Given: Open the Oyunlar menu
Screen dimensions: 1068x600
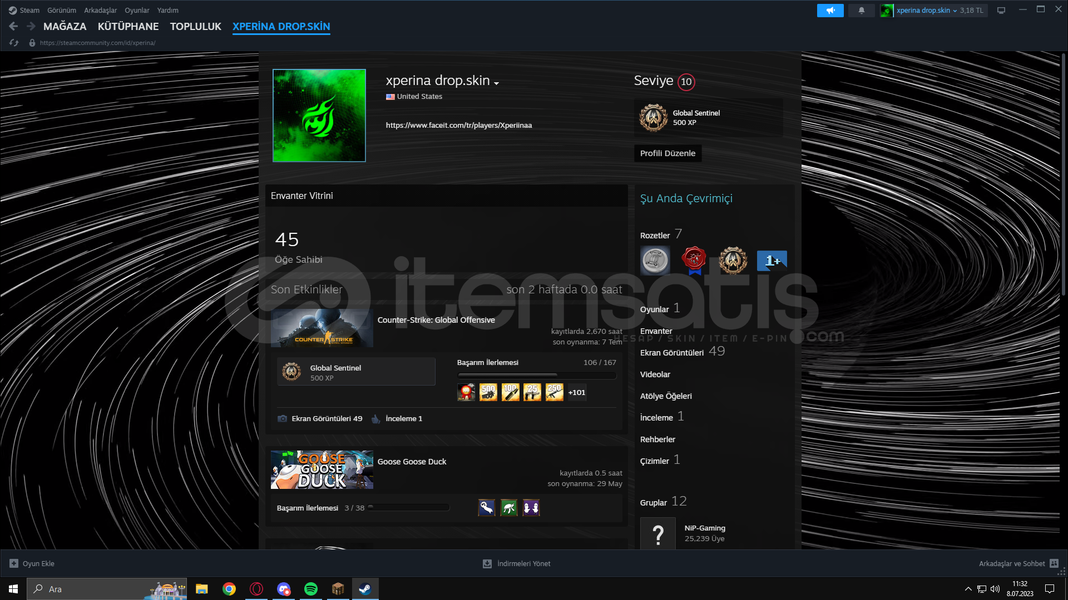Looking at the screenshot, I should tap(137, 10).
